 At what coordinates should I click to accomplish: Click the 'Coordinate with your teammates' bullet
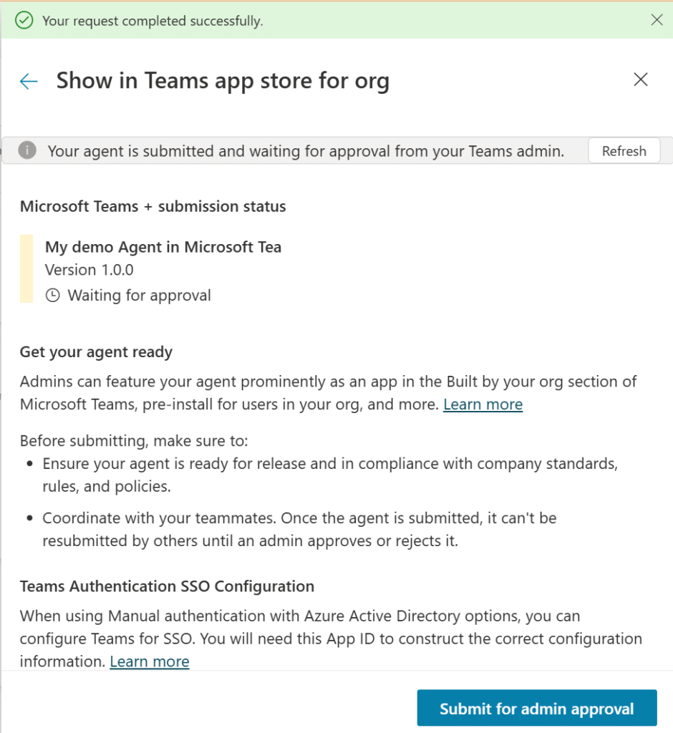coord(299,529)
